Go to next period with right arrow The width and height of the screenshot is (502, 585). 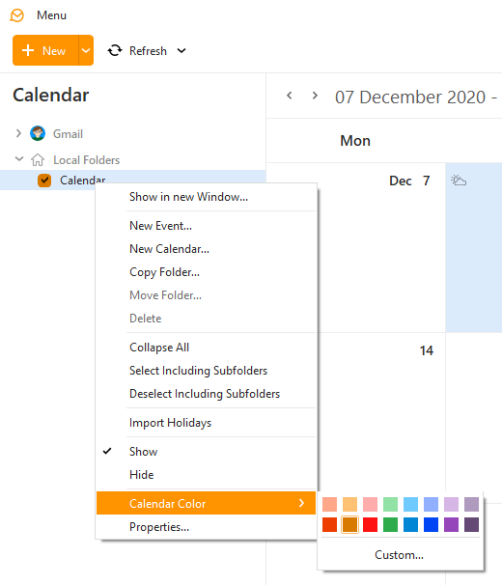(315, 96)
